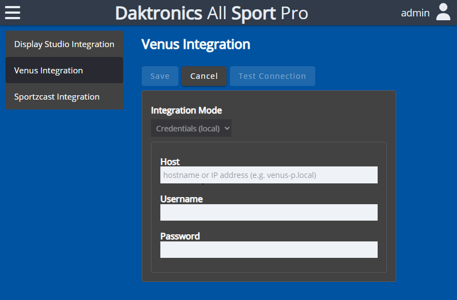Click the Test Connection button
The image size is (457, 300).
tap(272, 76)
